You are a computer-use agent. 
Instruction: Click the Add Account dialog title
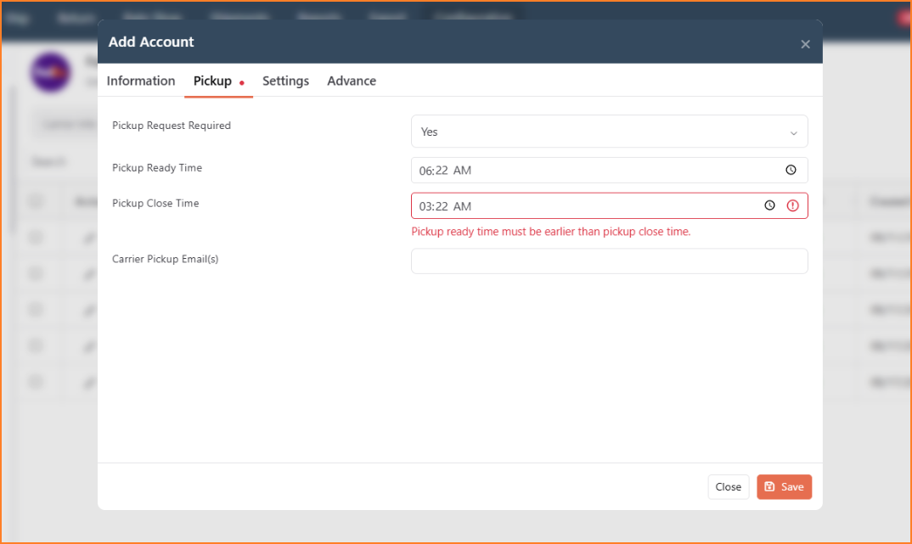point(151,42)
